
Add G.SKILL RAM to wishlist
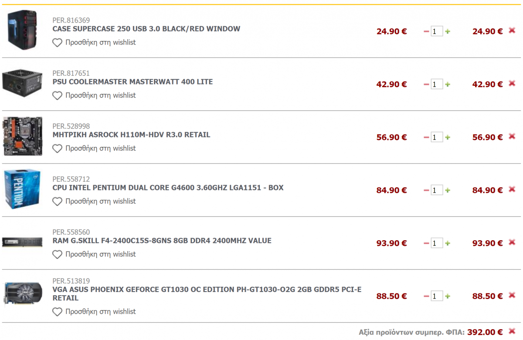point(94,254)
